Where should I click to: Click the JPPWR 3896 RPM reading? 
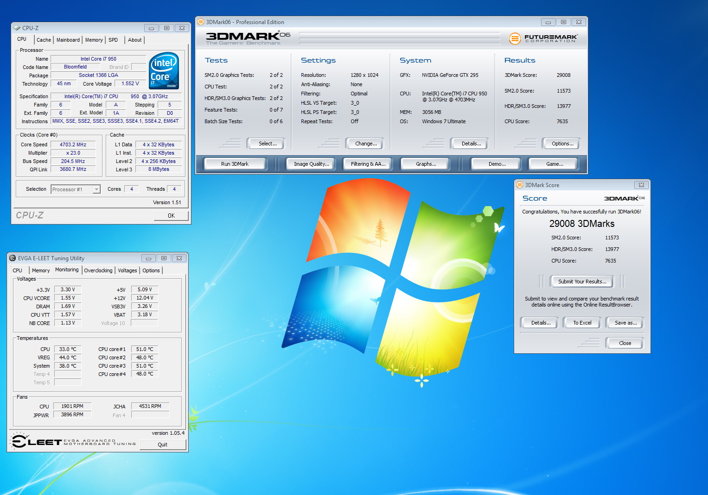[x=72, y=414]
